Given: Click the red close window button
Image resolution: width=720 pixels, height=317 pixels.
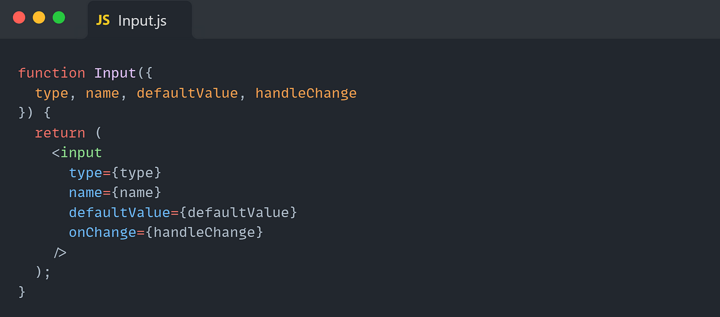Looking at the screenshot, I should tap(19, 17).
